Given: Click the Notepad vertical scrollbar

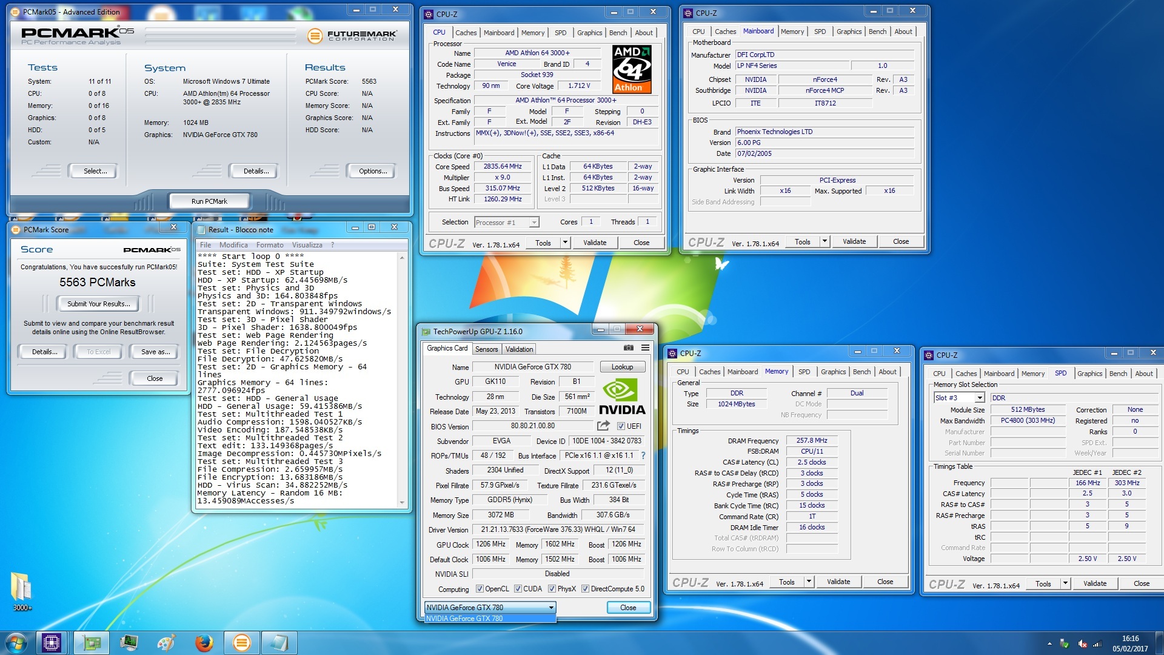Looking at the screenshot, I should click(x=402, y=380).
